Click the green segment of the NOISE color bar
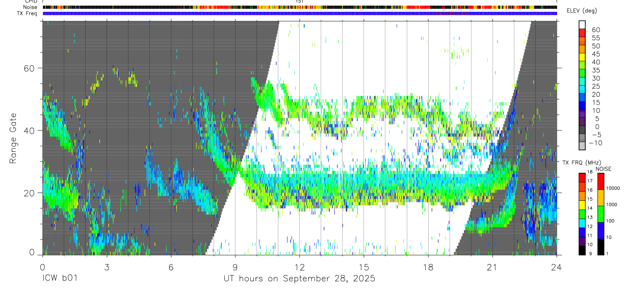This screenshot has width=626, height=289. point(600,213)
